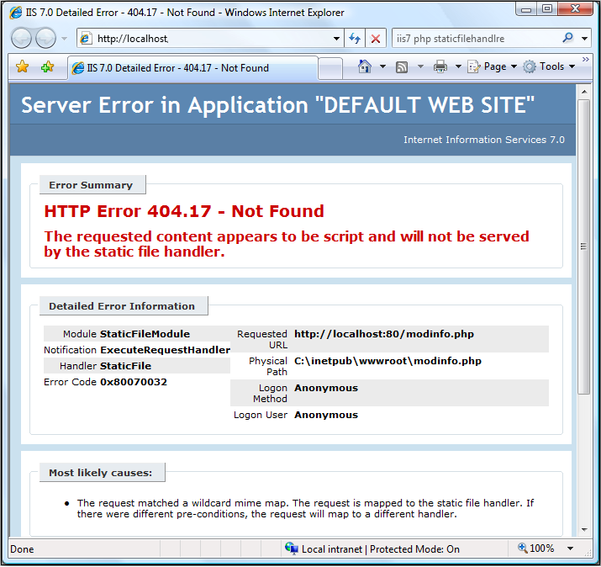This screenshot has width=601, height=567.
Task: Click the Most likely causes heading
Action: click(100, 473)
